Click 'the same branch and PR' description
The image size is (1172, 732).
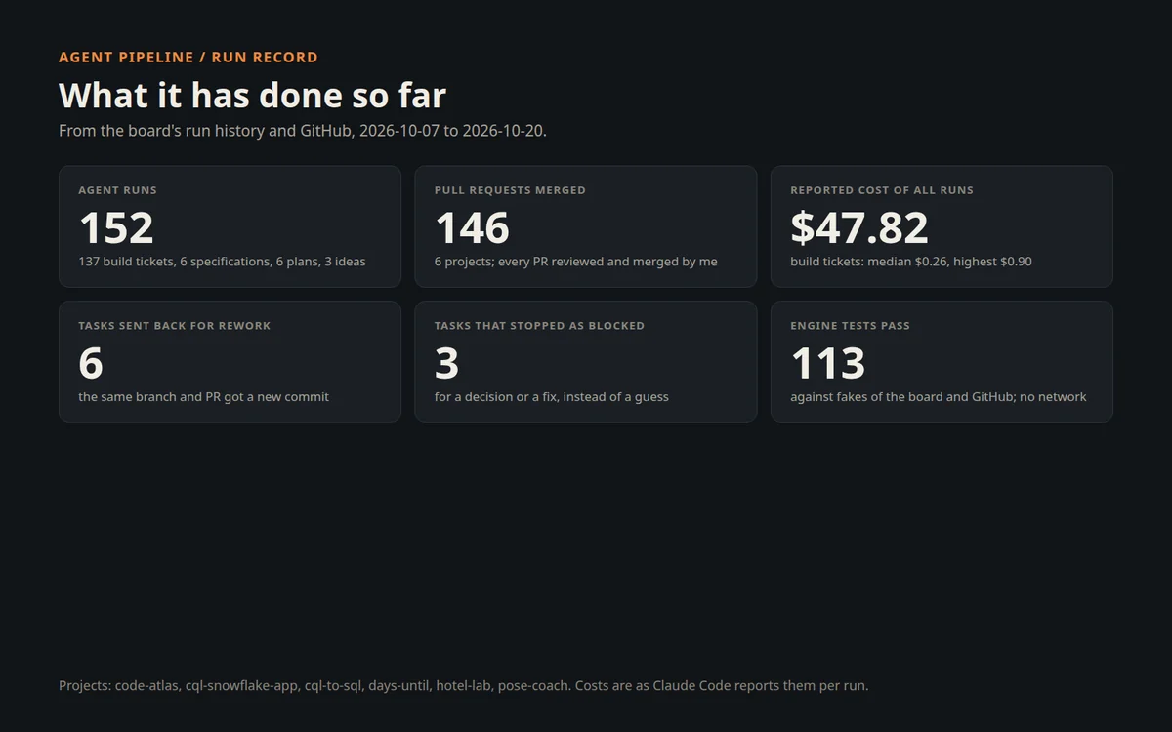coord(203,397)
